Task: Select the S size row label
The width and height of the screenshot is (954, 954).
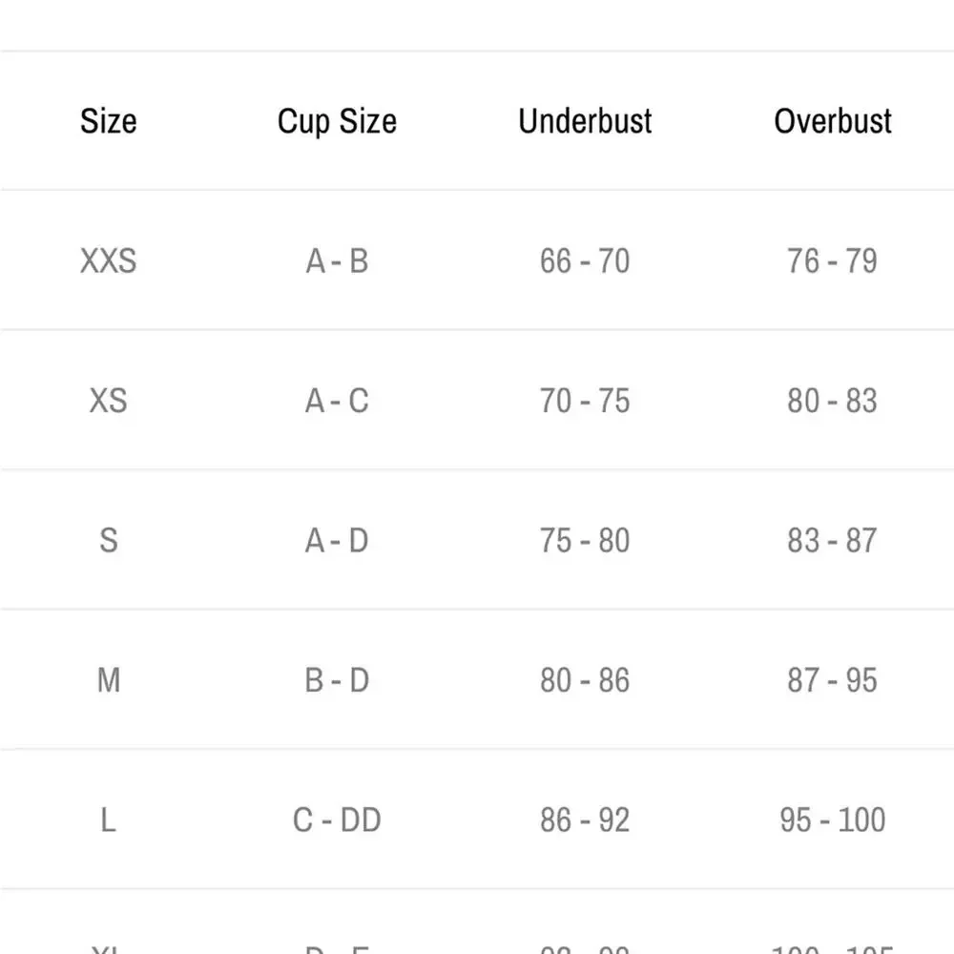Action: 109,540
